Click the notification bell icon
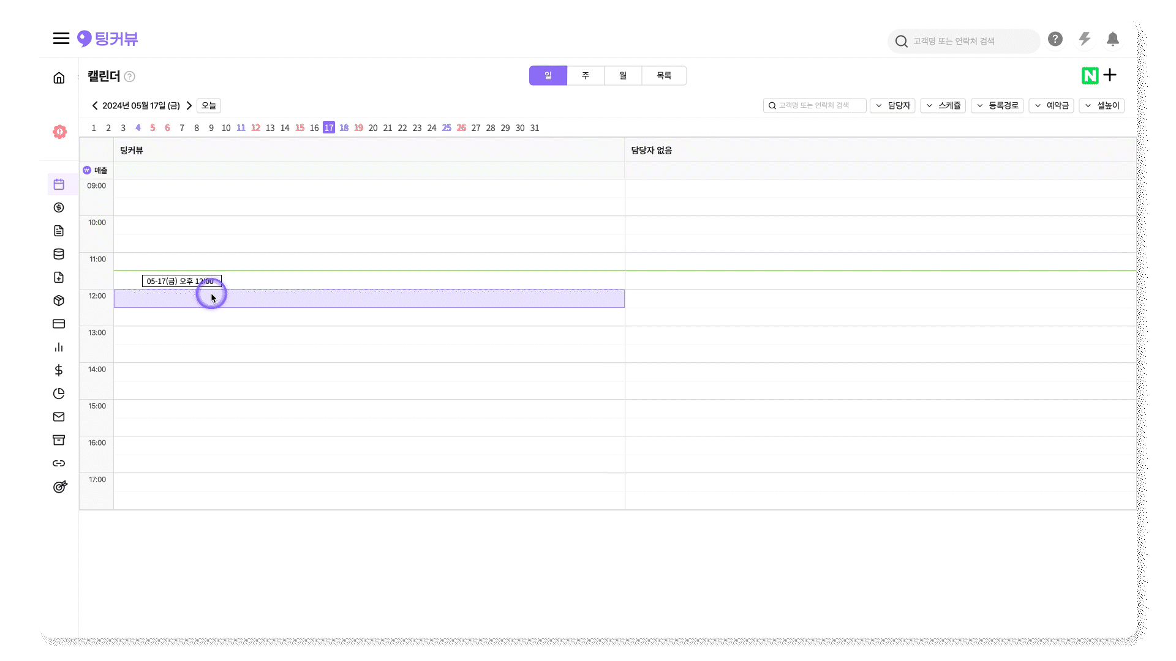This screenshot has width=1176, height=661. click(1112, 40)
